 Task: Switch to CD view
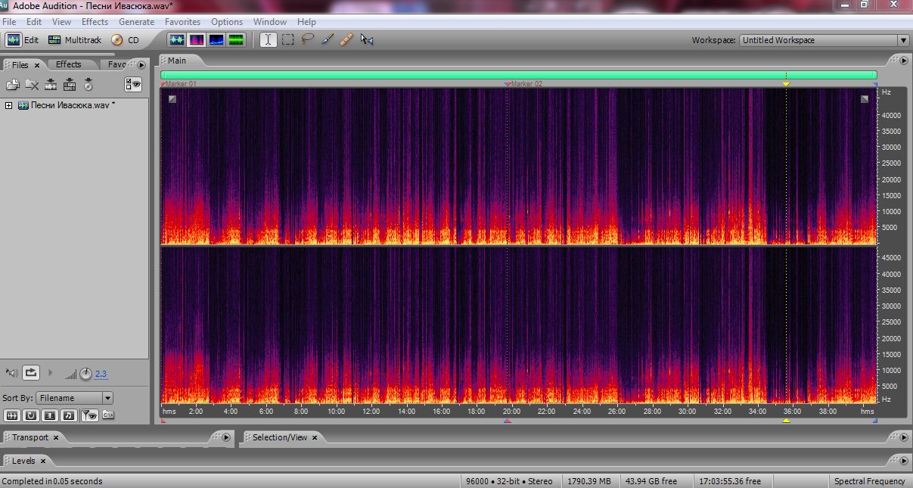126,40
